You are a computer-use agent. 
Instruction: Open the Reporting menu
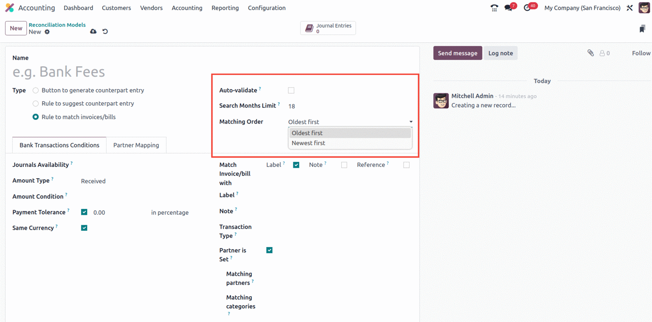[x=225, y=8]
